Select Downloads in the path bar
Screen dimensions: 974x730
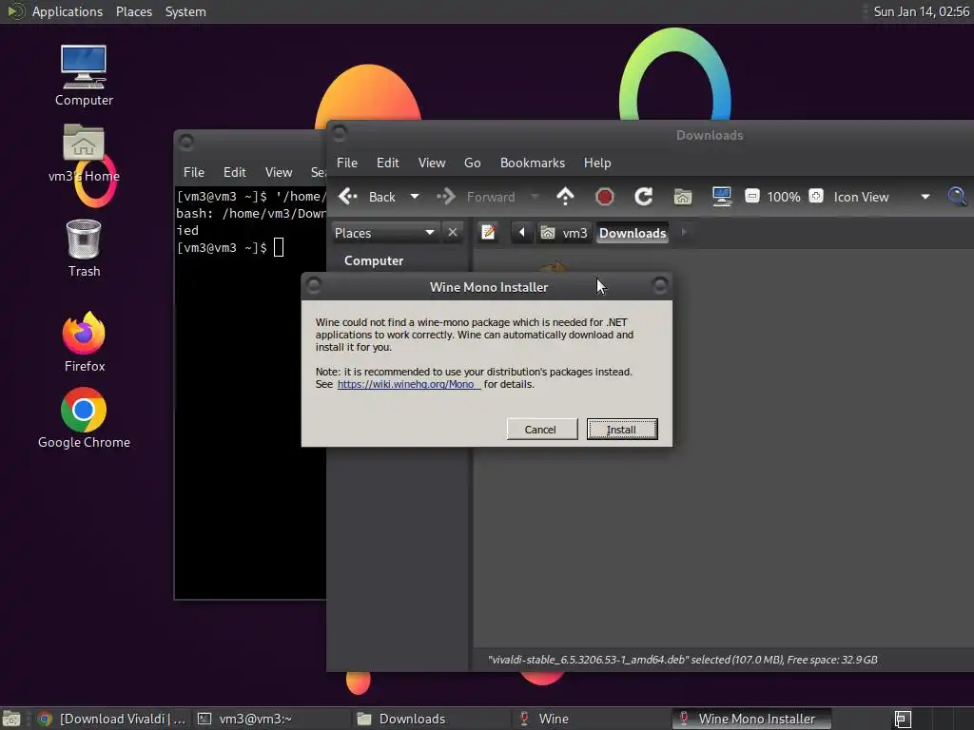pyautogui.click(x=633, y=233)
